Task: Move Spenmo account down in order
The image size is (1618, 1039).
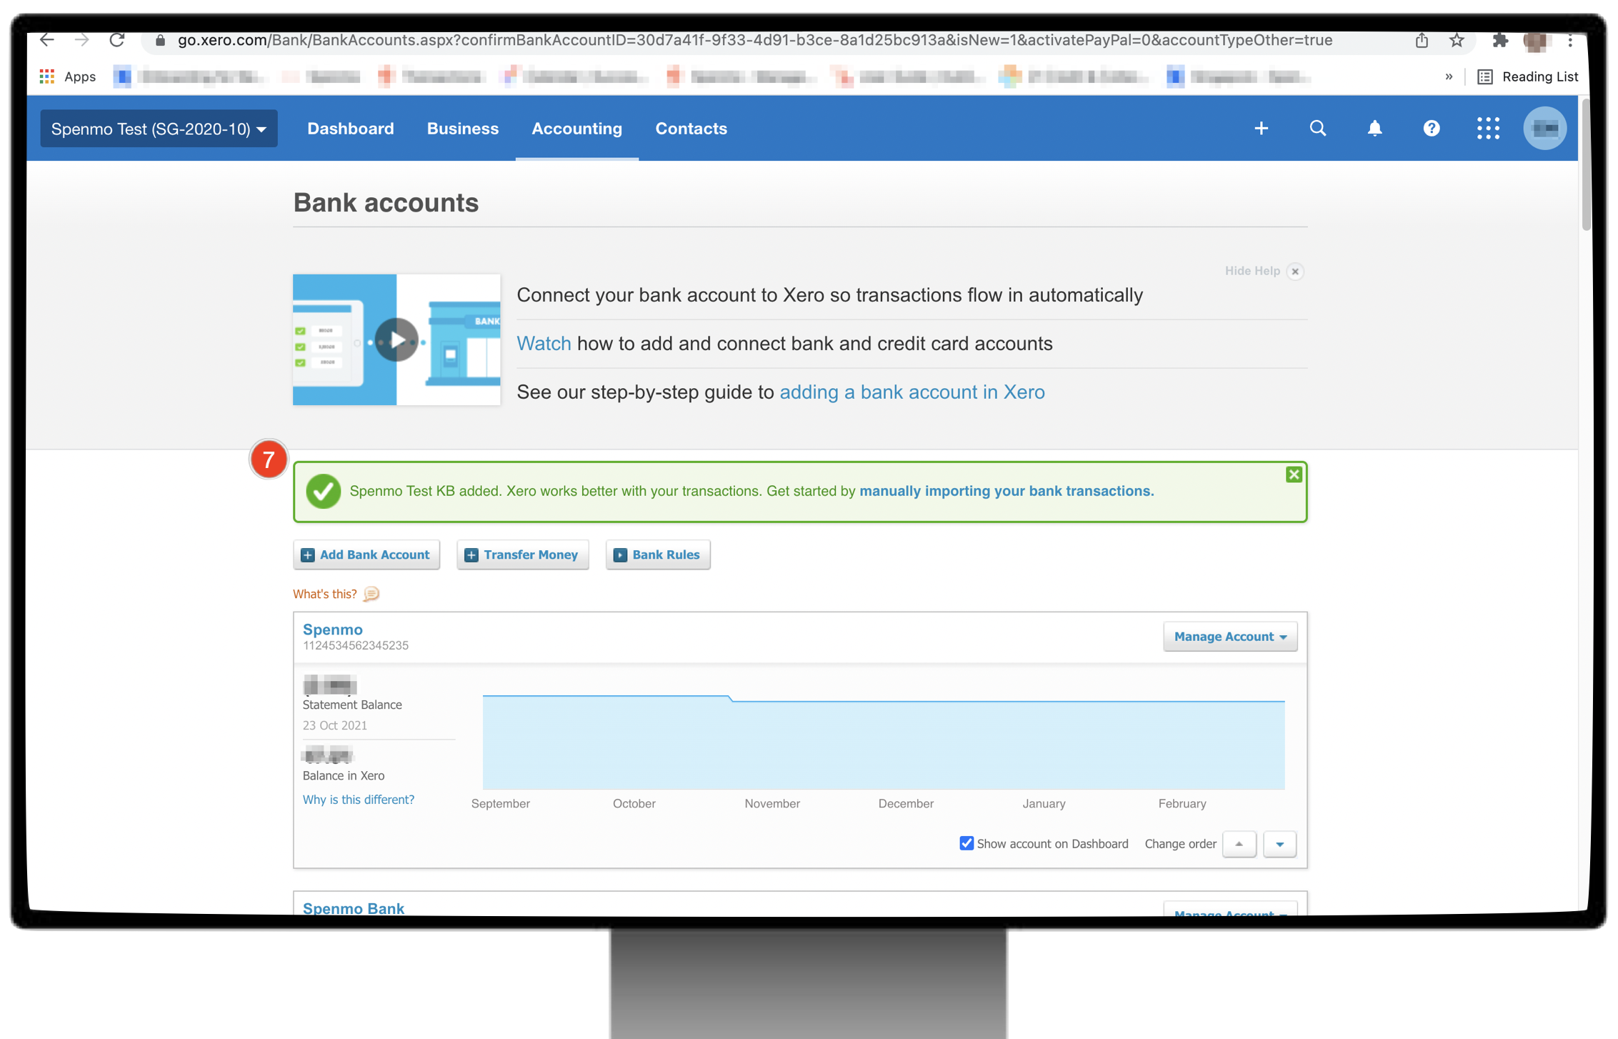Action: (1280, 845)
